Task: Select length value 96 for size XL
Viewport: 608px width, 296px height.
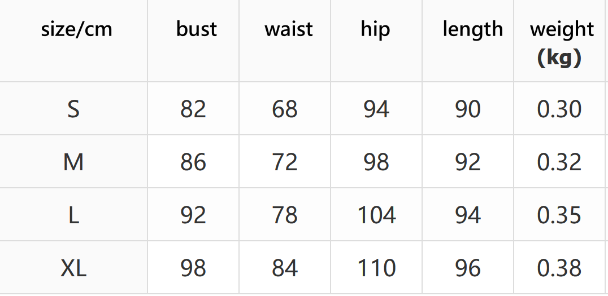Action: (468, 268)
